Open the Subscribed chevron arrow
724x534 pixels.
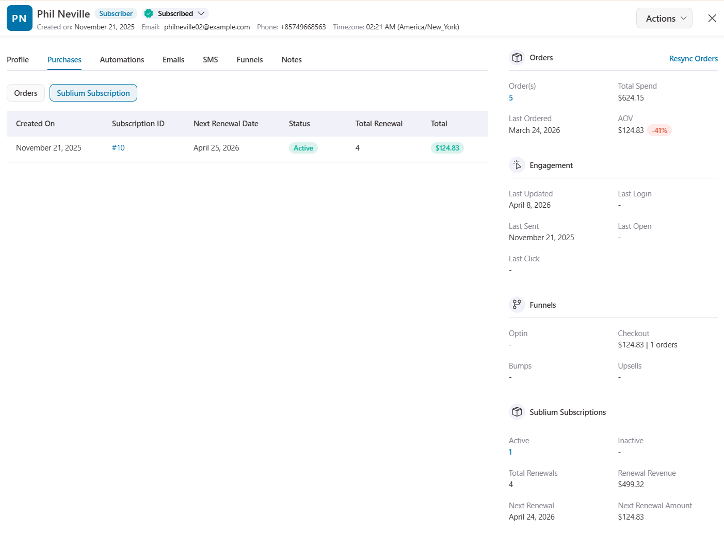pyautogui.click(x=201, y=13)
